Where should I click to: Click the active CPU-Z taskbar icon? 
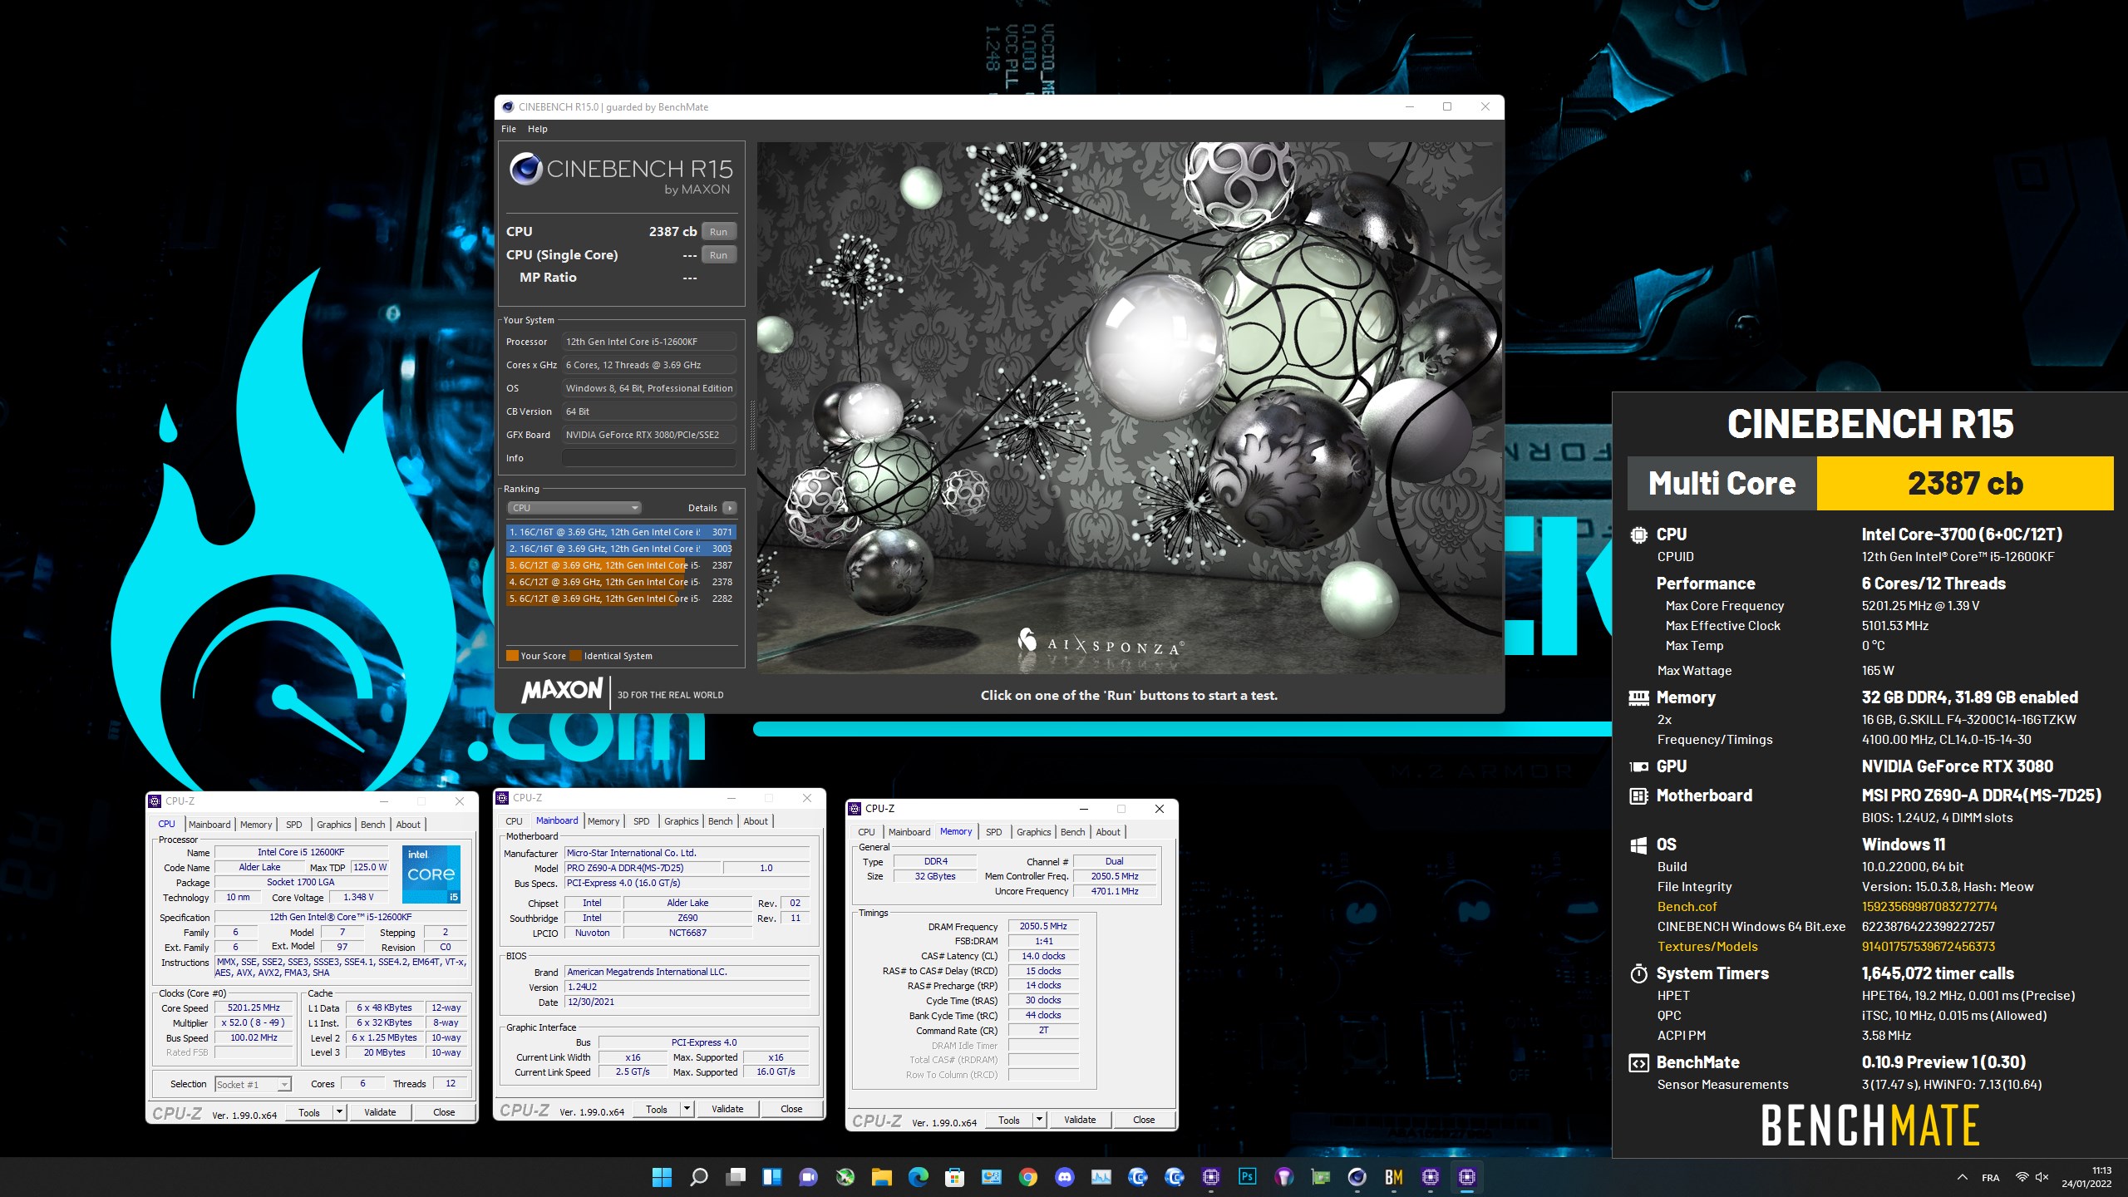click(1467, 1177)
